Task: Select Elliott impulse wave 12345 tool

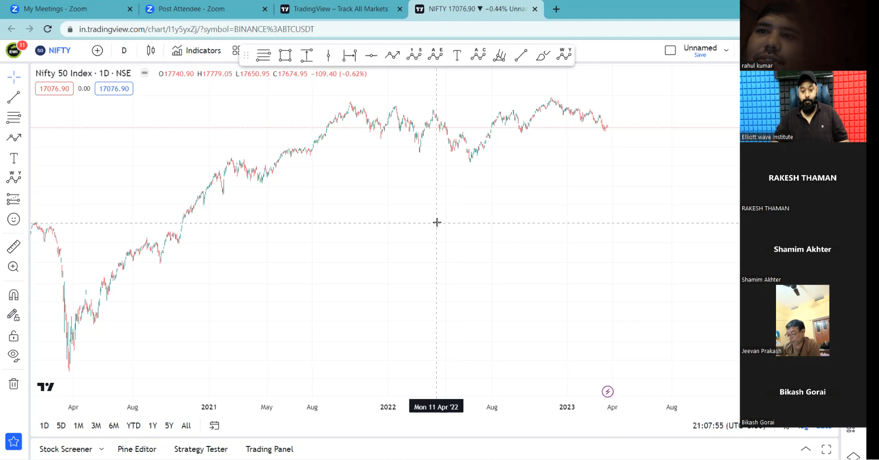Action: [414, 54]
